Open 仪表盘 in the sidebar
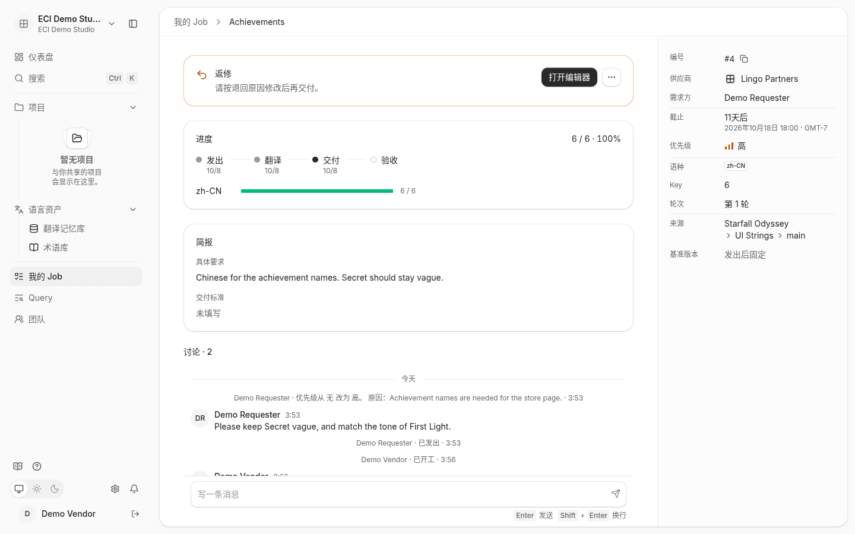 click(76, 57)
